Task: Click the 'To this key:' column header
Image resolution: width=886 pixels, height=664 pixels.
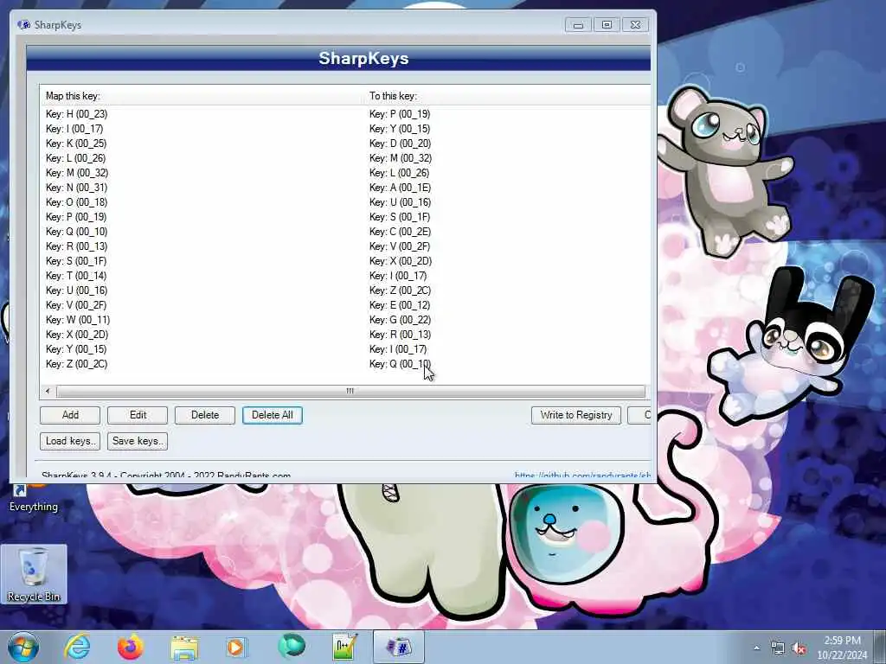Action: pos(509,96)
